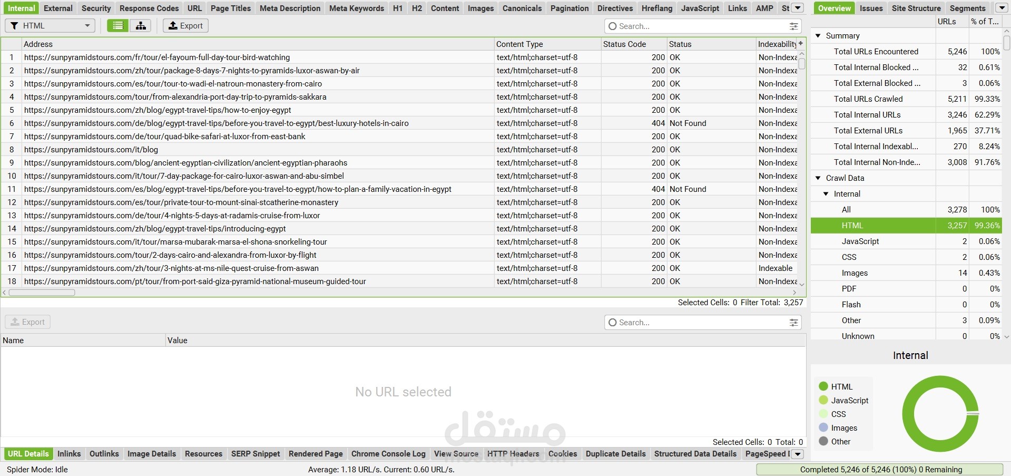Sort by Indexability column header
Image resolution: width=1011 pixels, height=476 pixels.
coord(777,44)
